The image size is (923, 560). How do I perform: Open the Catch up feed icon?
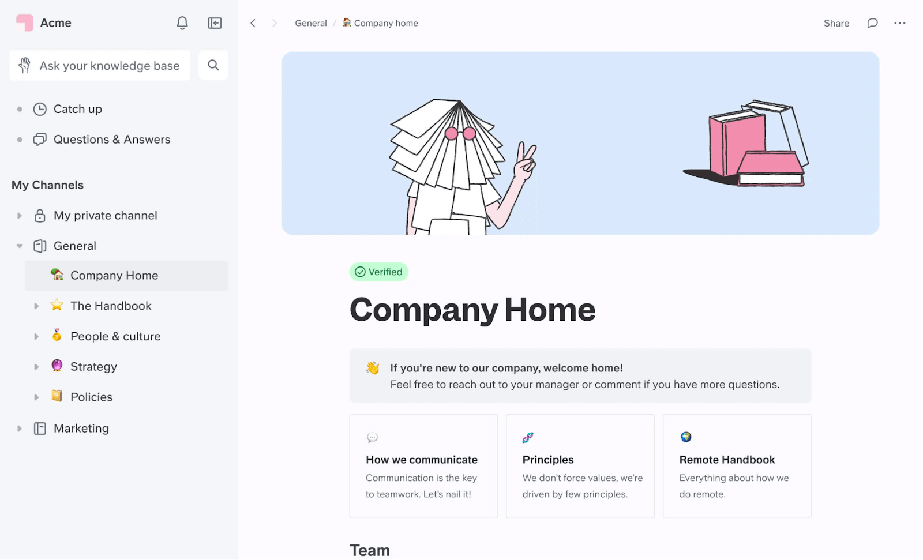pos(39,109)
